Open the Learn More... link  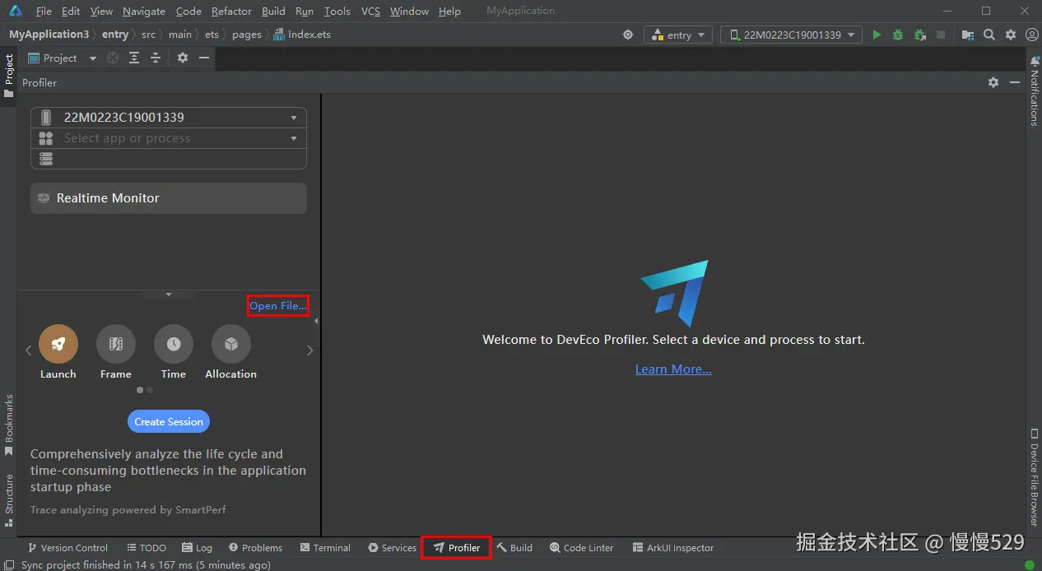tap(673, 369)
